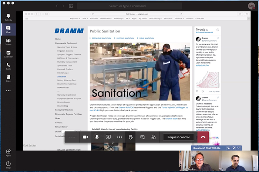
Task: Open Boat bookmark dropdown in Safari
Action: click(x=85, y=18)
